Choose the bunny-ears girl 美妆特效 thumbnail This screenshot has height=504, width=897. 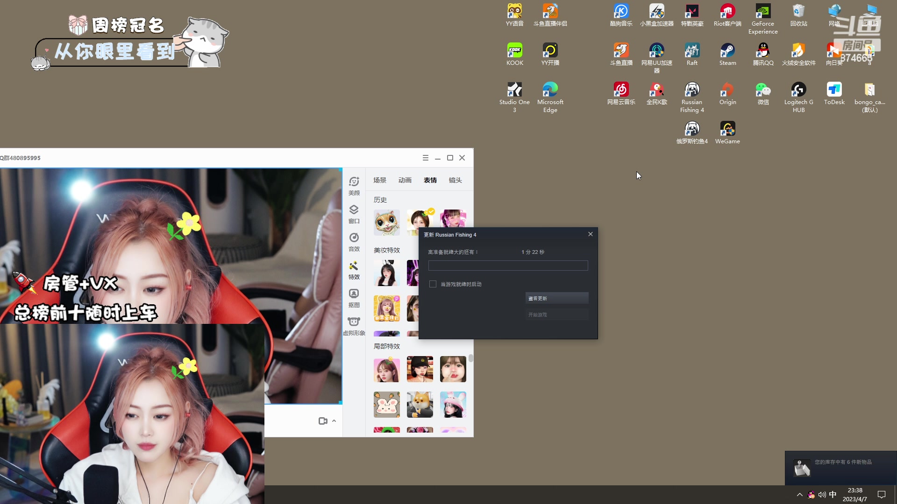tap(387, 273)
